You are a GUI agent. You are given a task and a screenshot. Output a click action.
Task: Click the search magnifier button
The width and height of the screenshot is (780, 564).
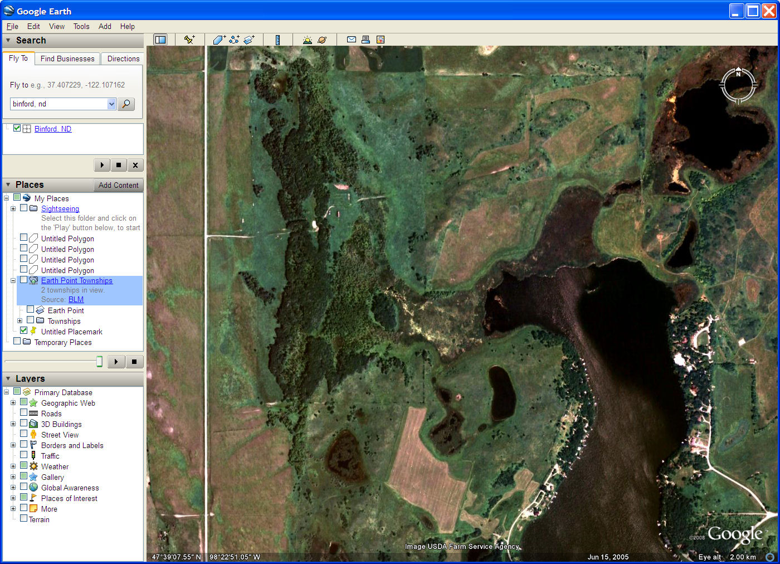click(126, 104)
